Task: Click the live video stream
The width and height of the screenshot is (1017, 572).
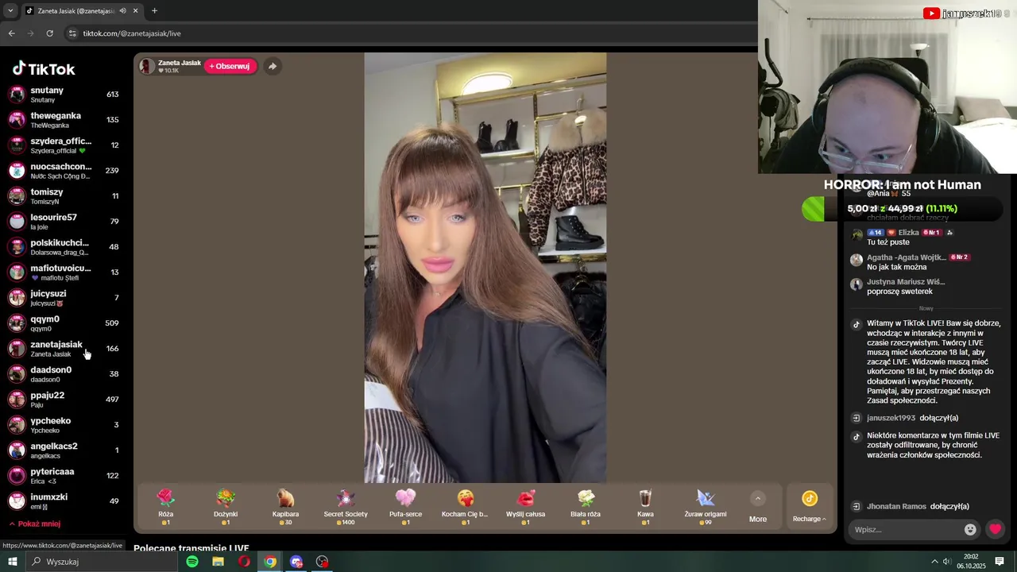Action: pyautogui.click(x=485, y=268)
